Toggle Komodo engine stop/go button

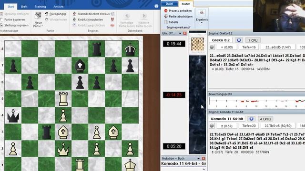(x=251, y=119)
